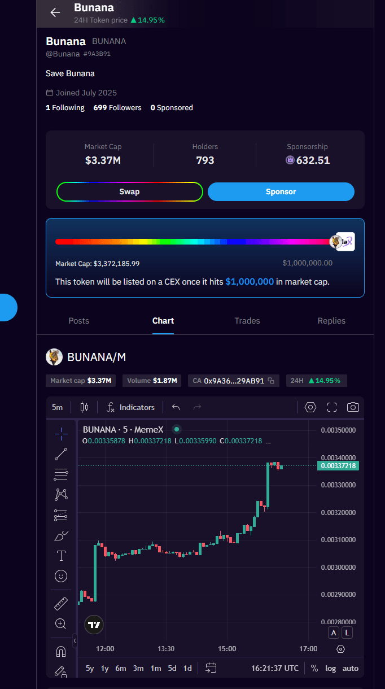Viewport: 385px width, 689px height.
Task: Click the Volume $1.87M chip
Action: (x=153, y=381)
